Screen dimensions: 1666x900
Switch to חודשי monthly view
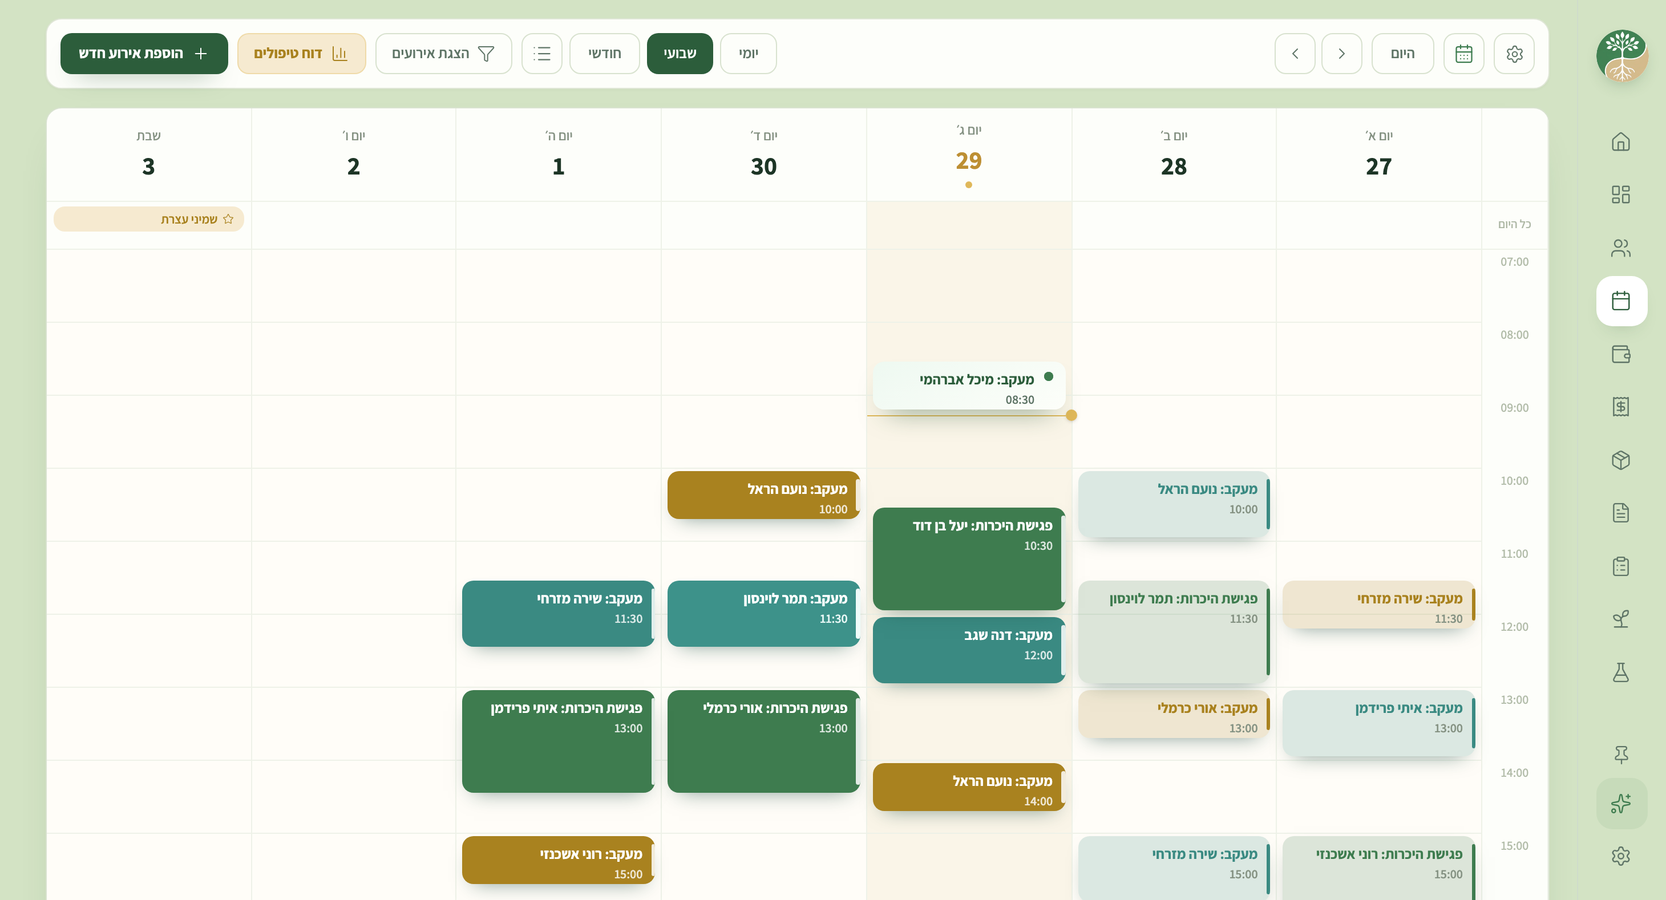point(605,54)
